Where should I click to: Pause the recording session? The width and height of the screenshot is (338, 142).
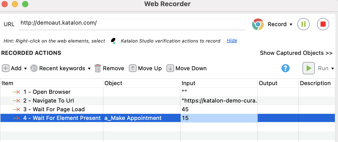303,24
